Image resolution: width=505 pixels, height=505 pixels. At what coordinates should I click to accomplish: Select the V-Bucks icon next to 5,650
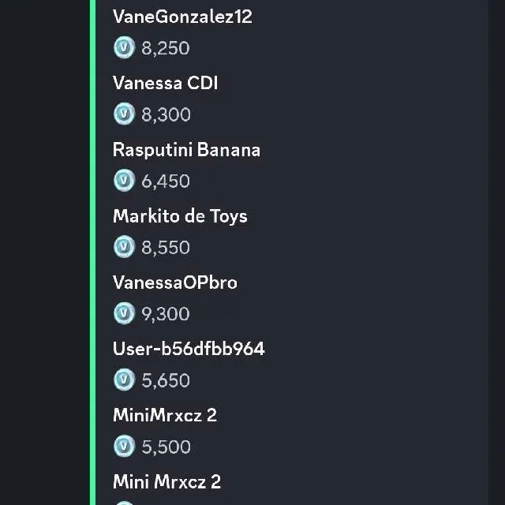point(124,380)
